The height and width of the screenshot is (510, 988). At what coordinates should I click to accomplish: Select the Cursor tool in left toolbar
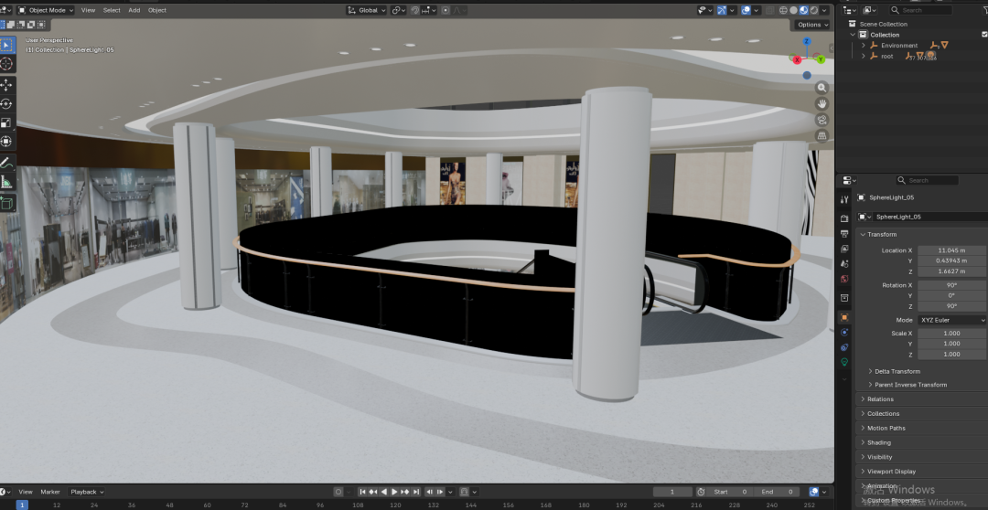(7, 64)
